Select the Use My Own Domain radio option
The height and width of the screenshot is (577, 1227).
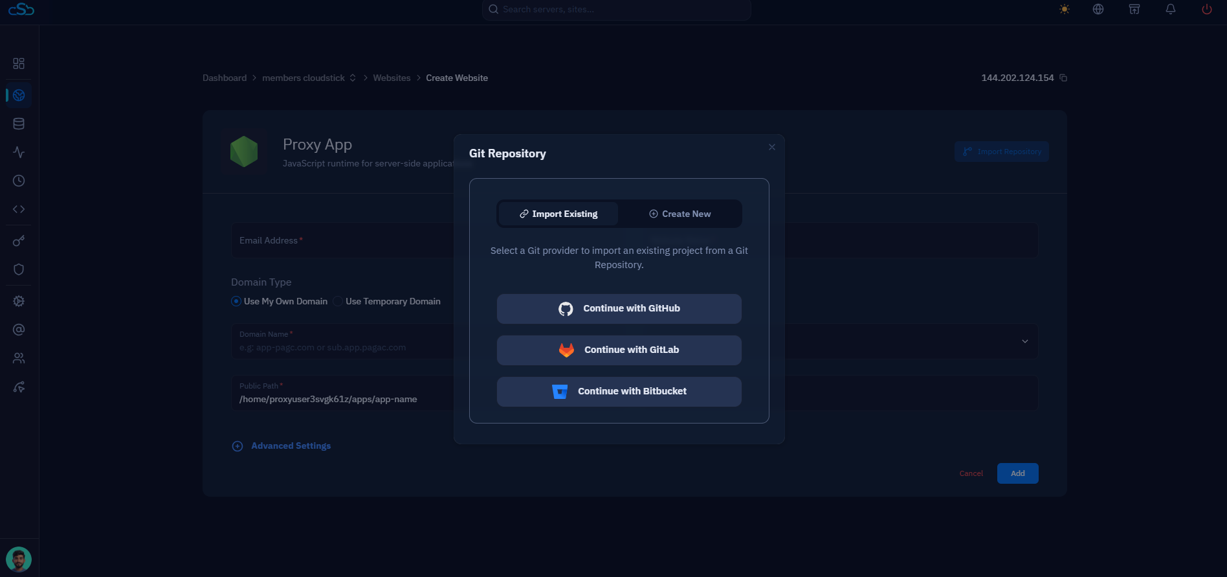(x=236, y=301)
